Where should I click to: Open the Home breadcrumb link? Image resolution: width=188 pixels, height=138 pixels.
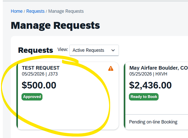(17, 11)
